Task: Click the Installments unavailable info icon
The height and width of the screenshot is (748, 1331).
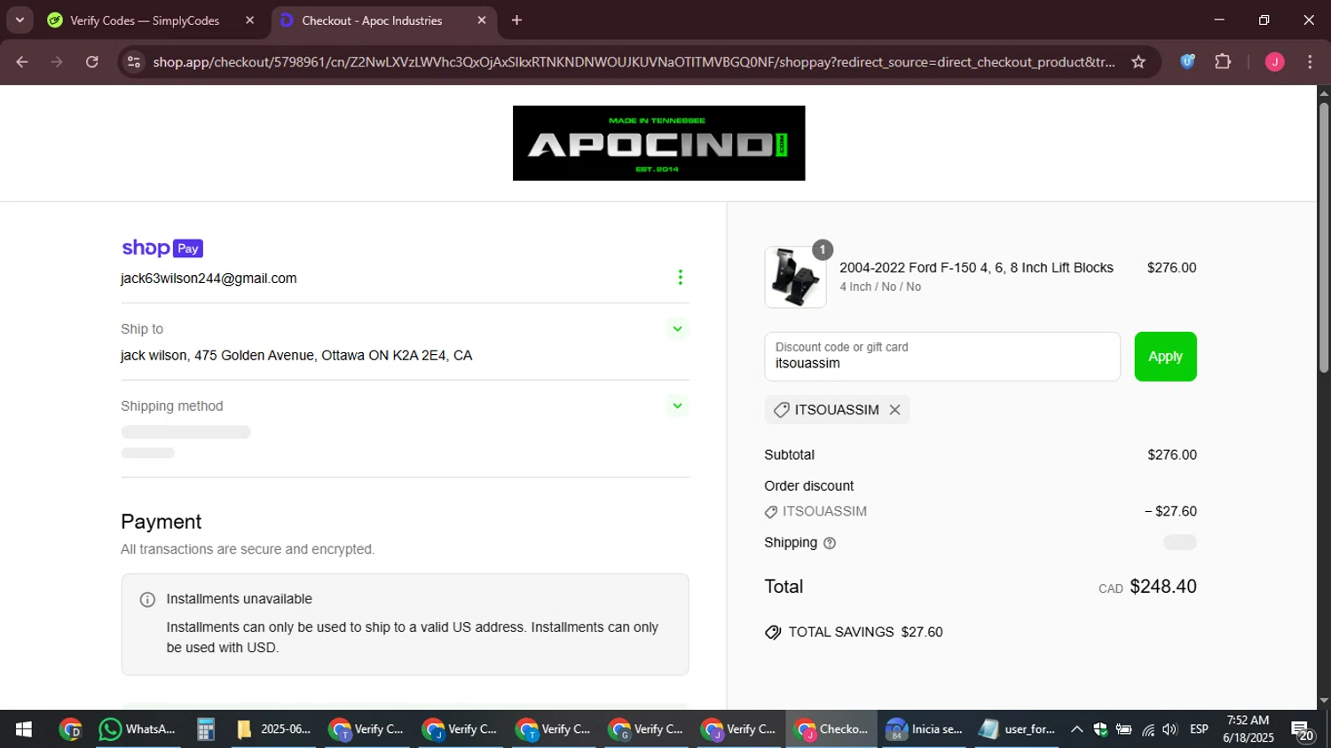Action: click(x=147, y=600)
